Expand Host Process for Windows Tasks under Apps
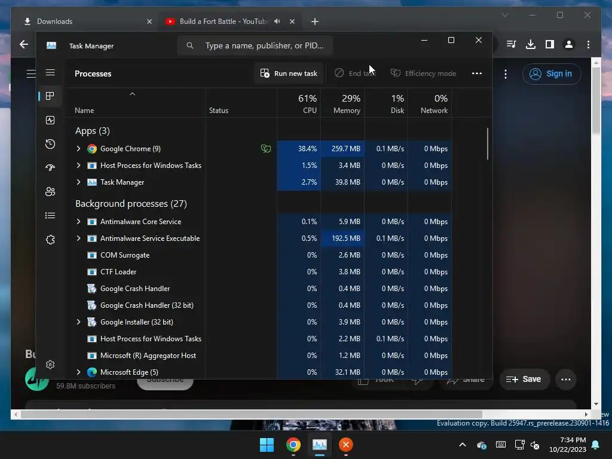 pyautogui.click(x=78, y=166)
